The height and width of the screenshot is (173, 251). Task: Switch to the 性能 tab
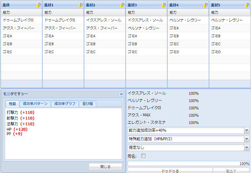coord(12,104)
